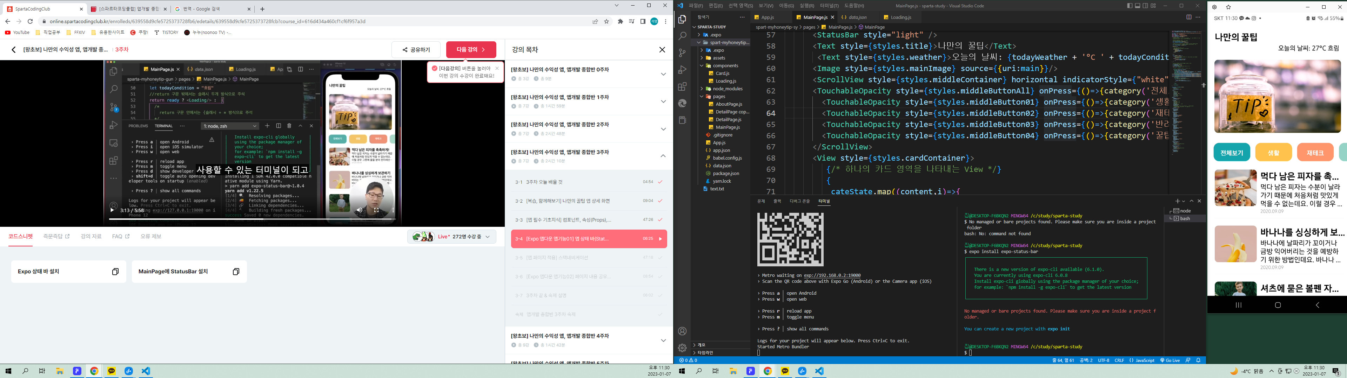
Task: Open notifications bell in VS Code status bar
Action: pos(1198,360)
